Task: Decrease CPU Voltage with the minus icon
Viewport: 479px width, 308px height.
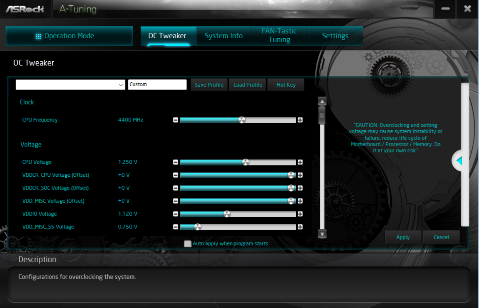Action: (175, 162)
